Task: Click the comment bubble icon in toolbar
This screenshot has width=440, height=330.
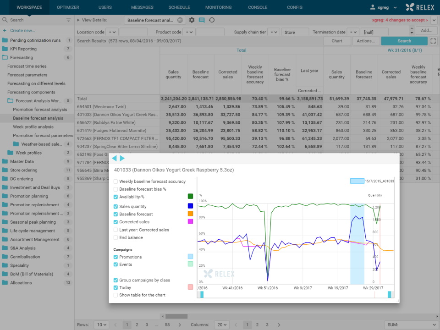Action: [202, 20]
